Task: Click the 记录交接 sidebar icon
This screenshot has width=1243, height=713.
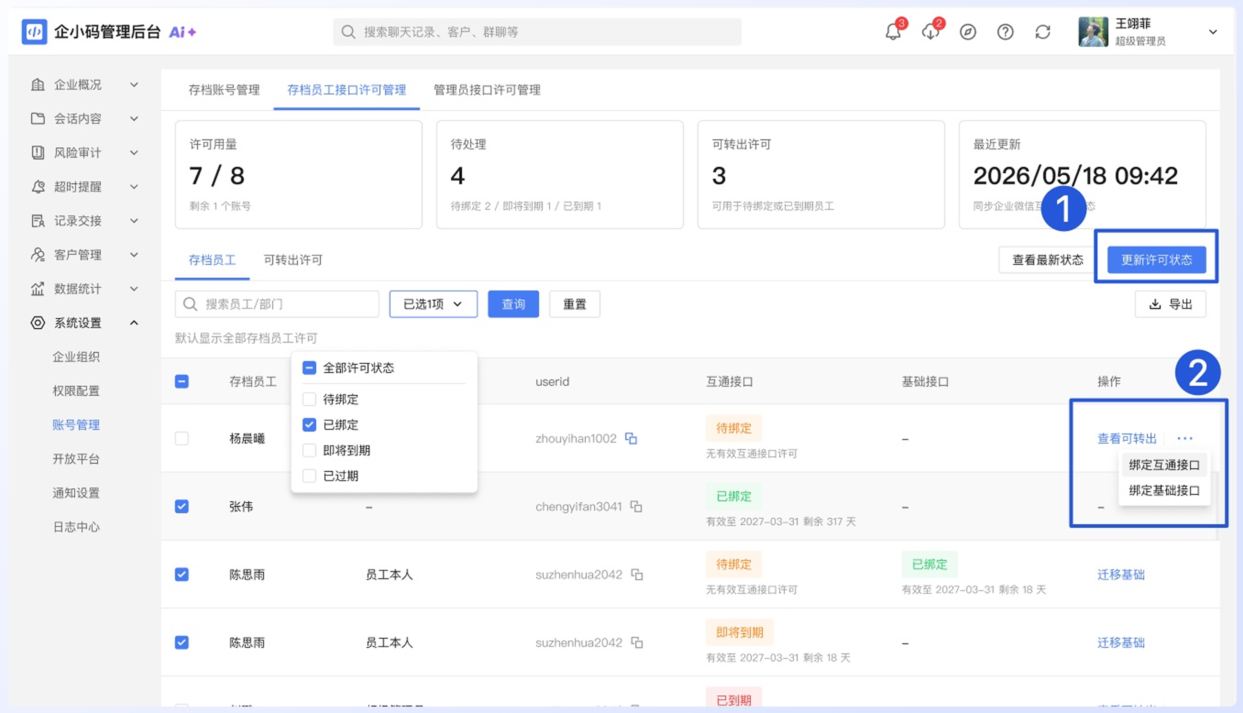Action: 38,221
